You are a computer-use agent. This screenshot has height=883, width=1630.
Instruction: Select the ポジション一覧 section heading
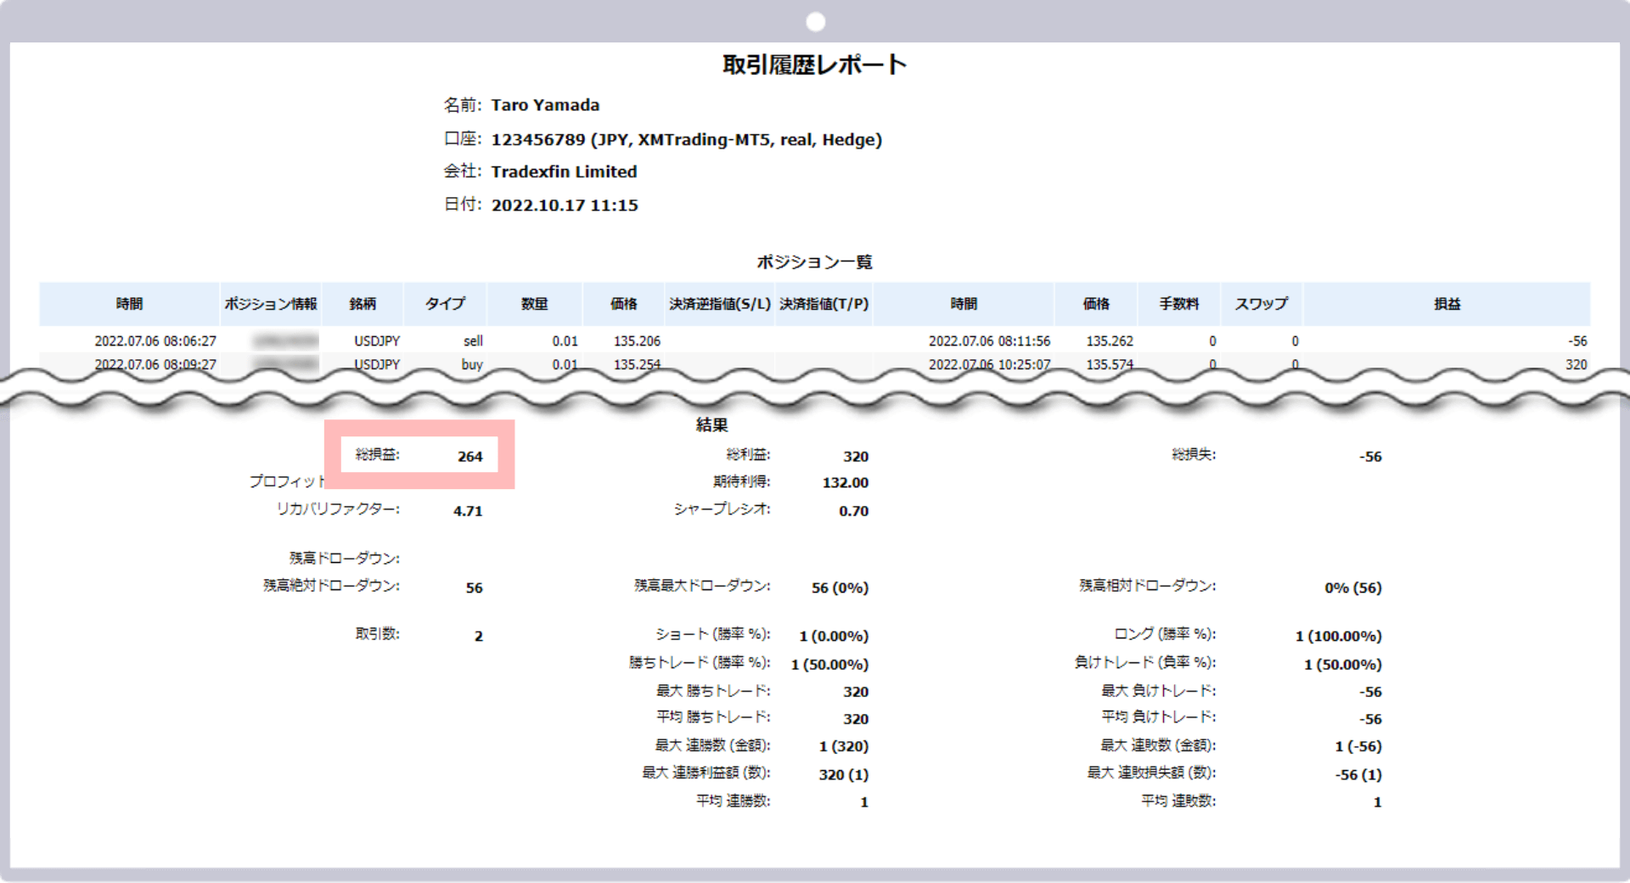click(x=815, y=262)
